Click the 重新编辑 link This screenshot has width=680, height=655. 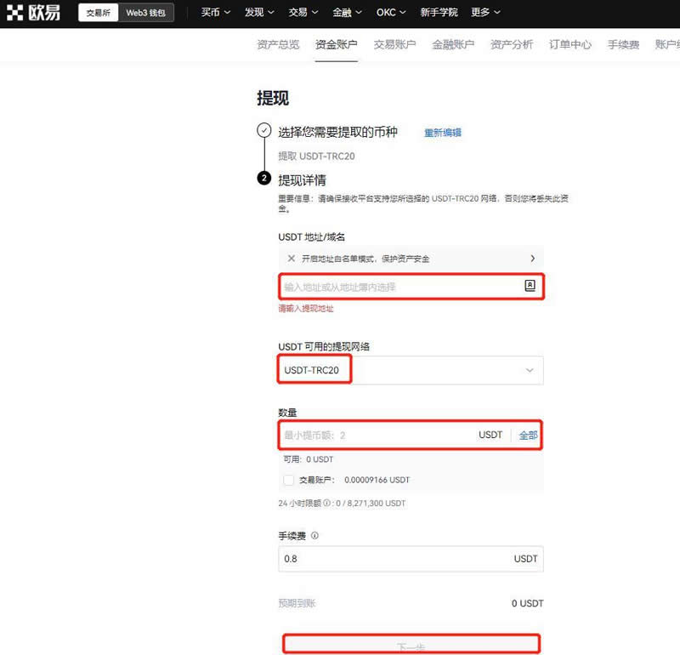442,133
